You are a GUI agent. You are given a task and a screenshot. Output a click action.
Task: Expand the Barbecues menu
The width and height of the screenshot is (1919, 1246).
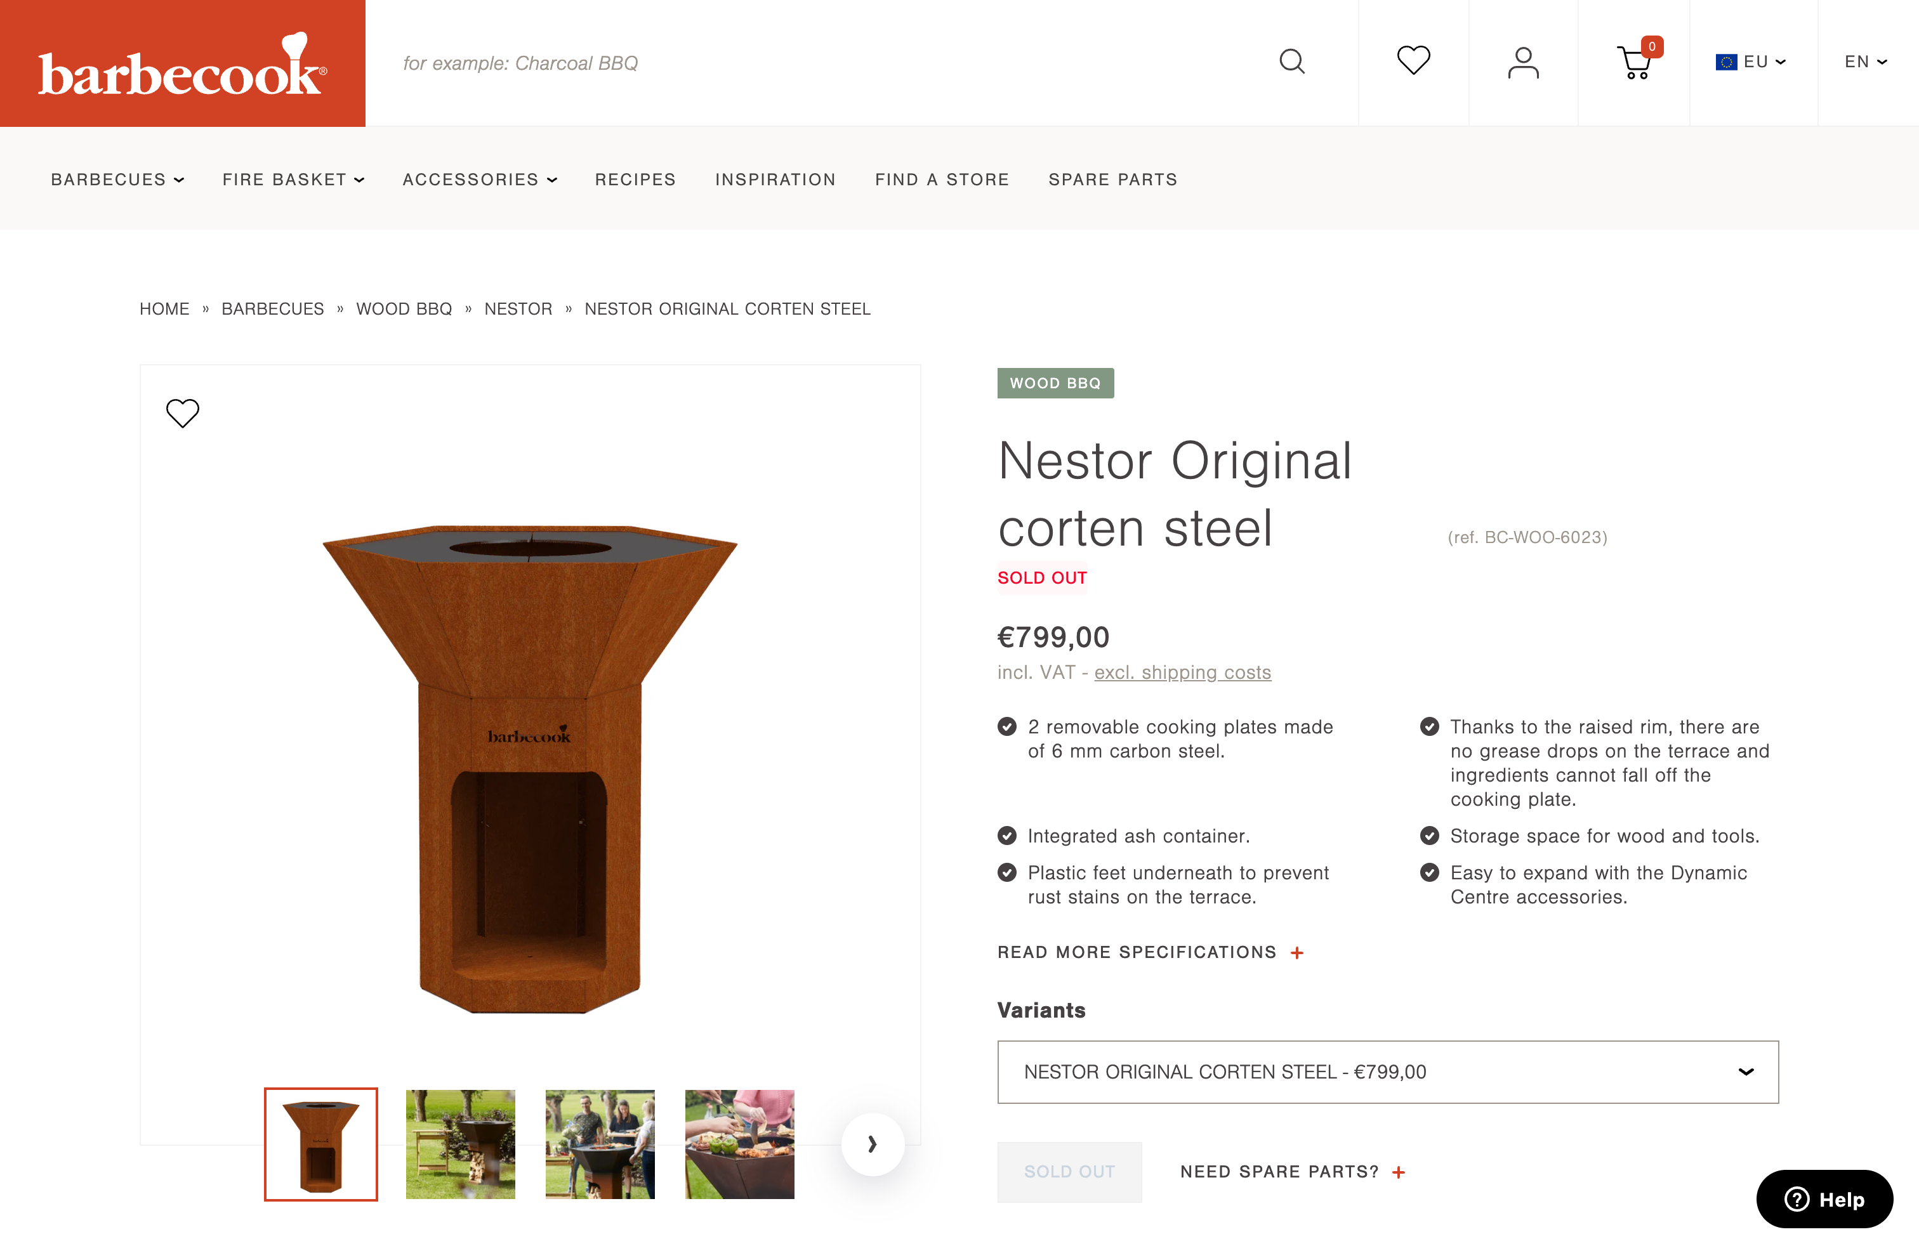pos(118,179)
